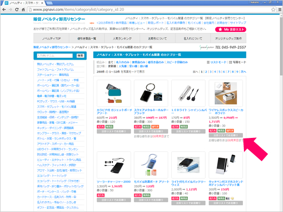
Task: Open the LED light silver product thumbnail
Action: click(188, 93)
